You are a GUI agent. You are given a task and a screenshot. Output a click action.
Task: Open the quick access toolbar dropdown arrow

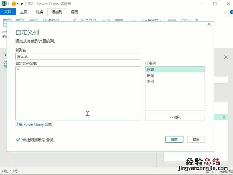(22, 4)
